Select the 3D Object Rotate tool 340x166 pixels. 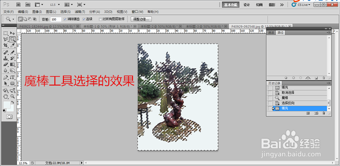click(6, 91)
